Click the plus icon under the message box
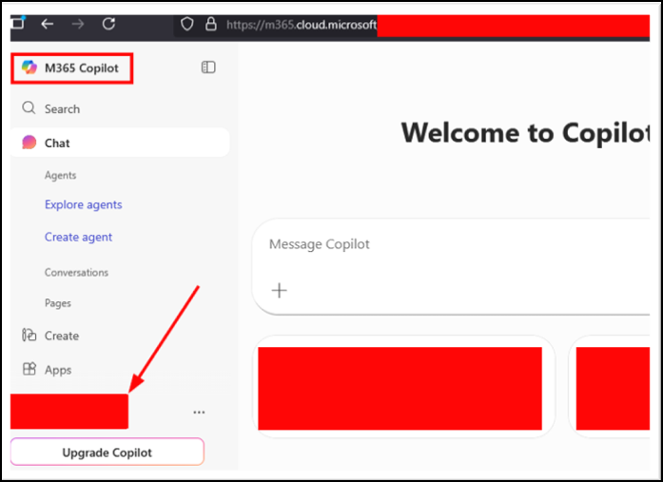663x482 pixels. (x=280, y=290)
